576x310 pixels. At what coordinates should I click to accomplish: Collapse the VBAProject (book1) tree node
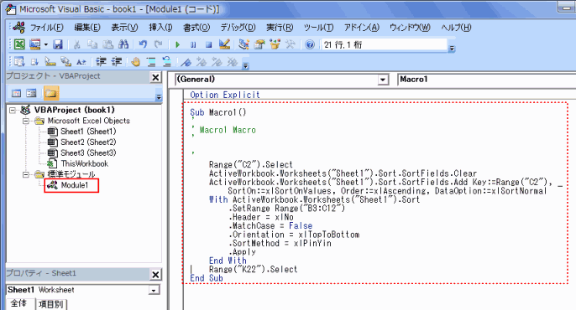13,110
